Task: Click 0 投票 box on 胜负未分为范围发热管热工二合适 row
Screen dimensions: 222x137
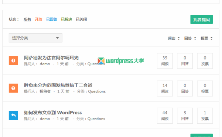Action: 205,88
